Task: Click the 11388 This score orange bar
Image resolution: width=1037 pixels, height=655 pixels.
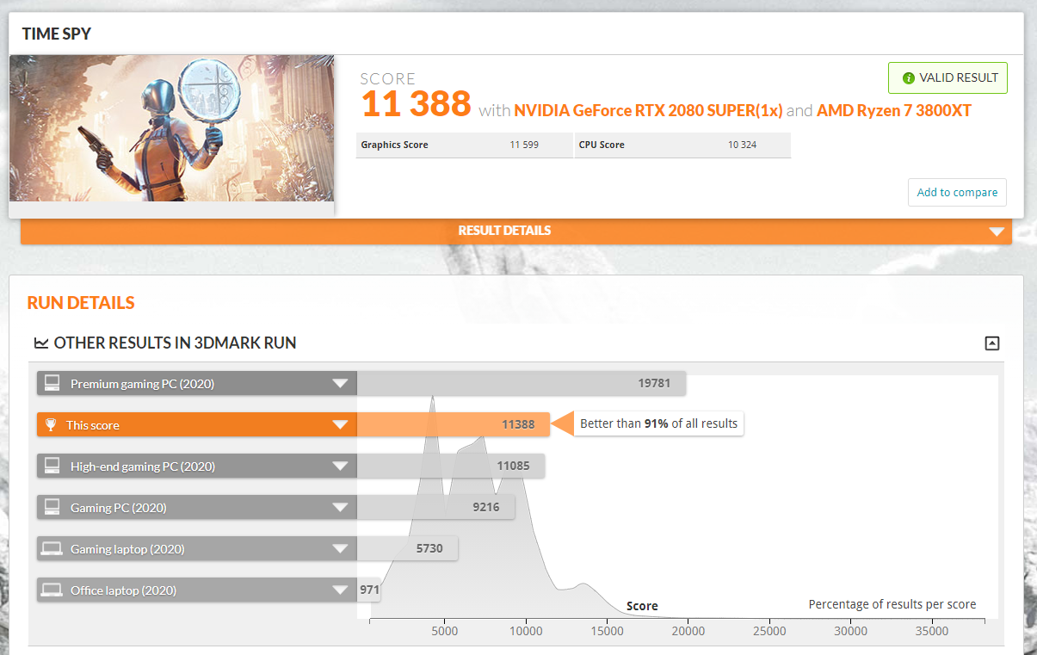Action: [453, 425]
